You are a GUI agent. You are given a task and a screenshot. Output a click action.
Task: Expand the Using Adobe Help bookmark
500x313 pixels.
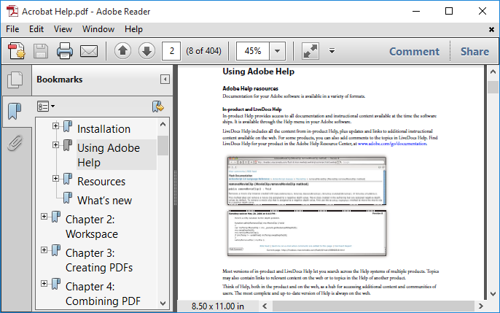[55, 145]
